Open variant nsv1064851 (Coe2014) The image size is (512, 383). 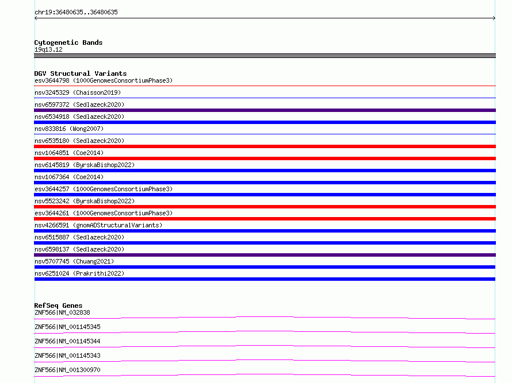[69, 153]
